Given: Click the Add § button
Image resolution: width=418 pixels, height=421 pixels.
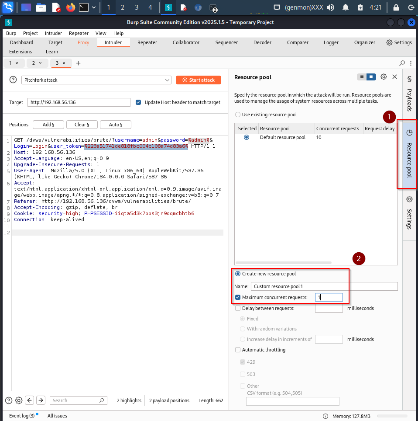Looking at the screenshot, I should (x=48, y=125).
